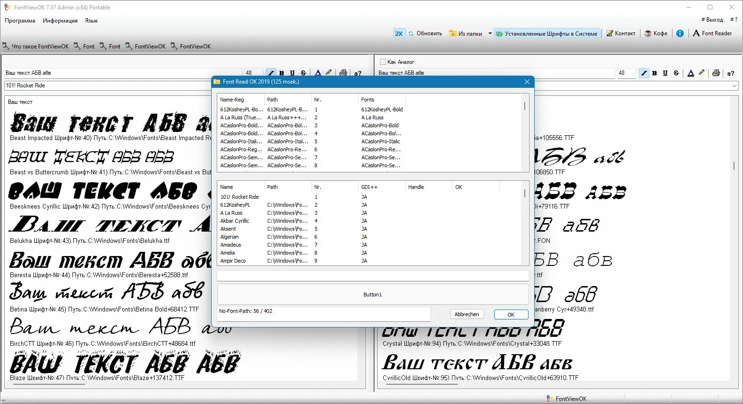The width and height of the screenshot is (743, 404).
Task: Click the left pane sample text field
Action: point(123,73)
